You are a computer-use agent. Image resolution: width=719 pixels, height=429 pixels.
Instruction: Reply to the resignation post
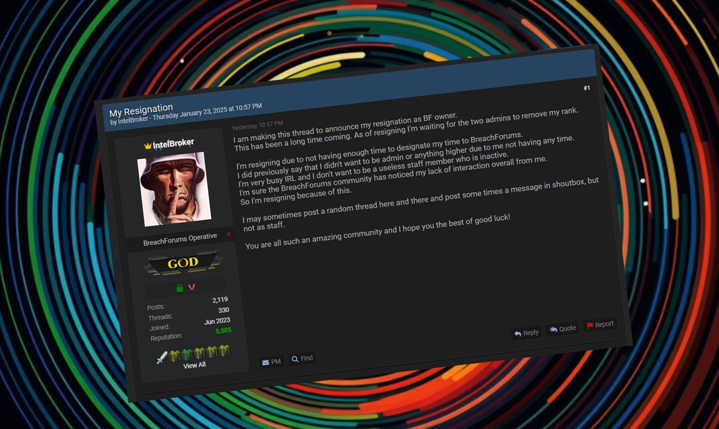coord(526,333)
